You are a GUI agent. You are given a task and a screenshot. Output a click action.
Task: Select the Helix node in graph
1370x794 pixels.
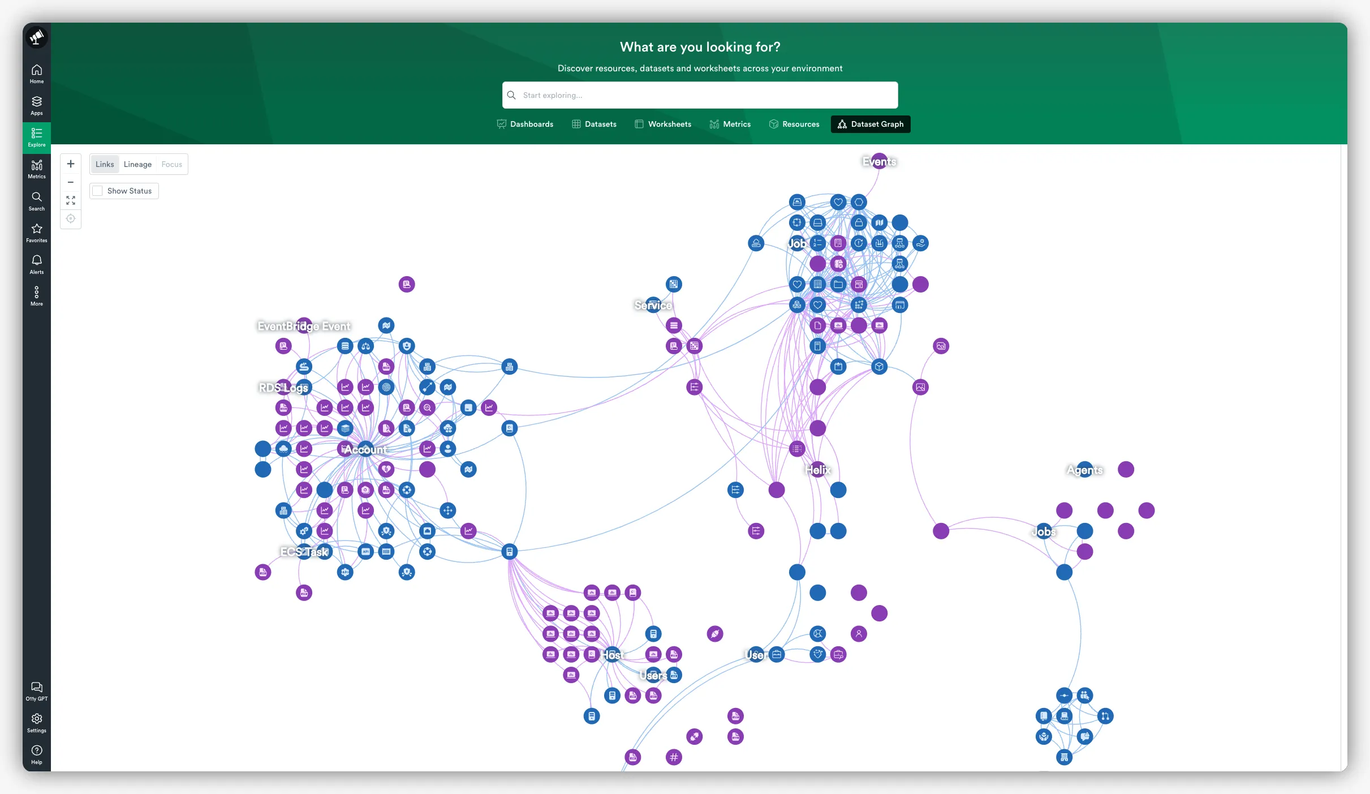818,470
